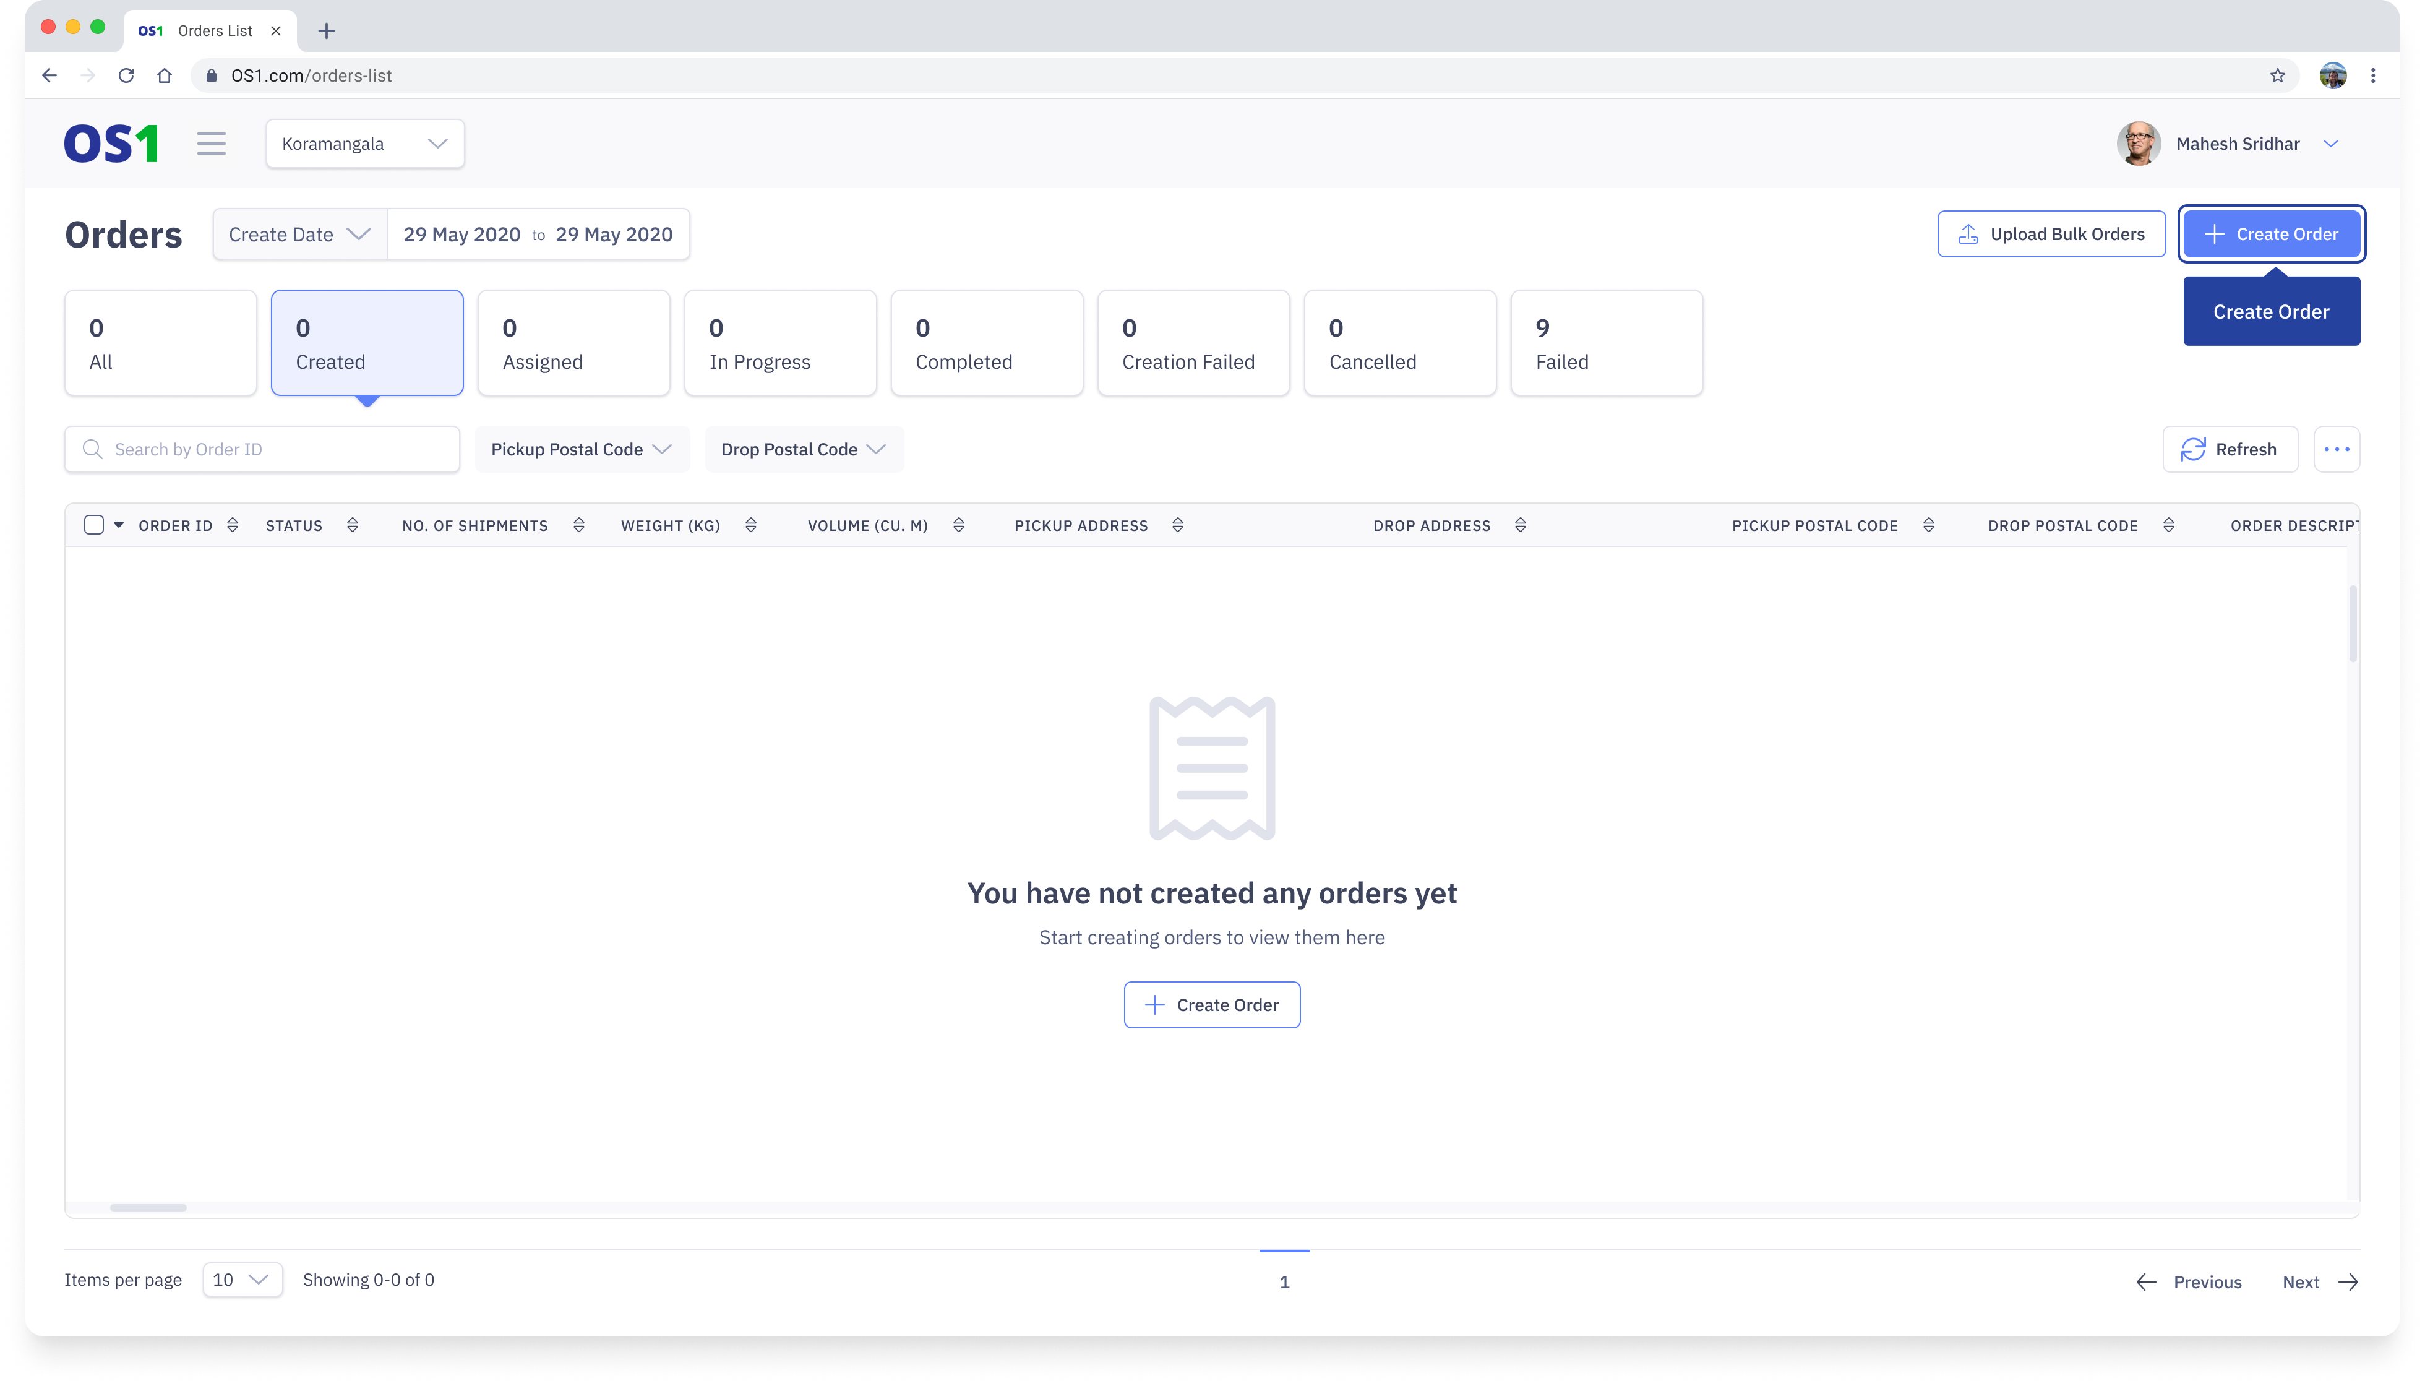Click the browser home icon
This screenshot has height=1386, width=2425.
click(x=165, y=75)
